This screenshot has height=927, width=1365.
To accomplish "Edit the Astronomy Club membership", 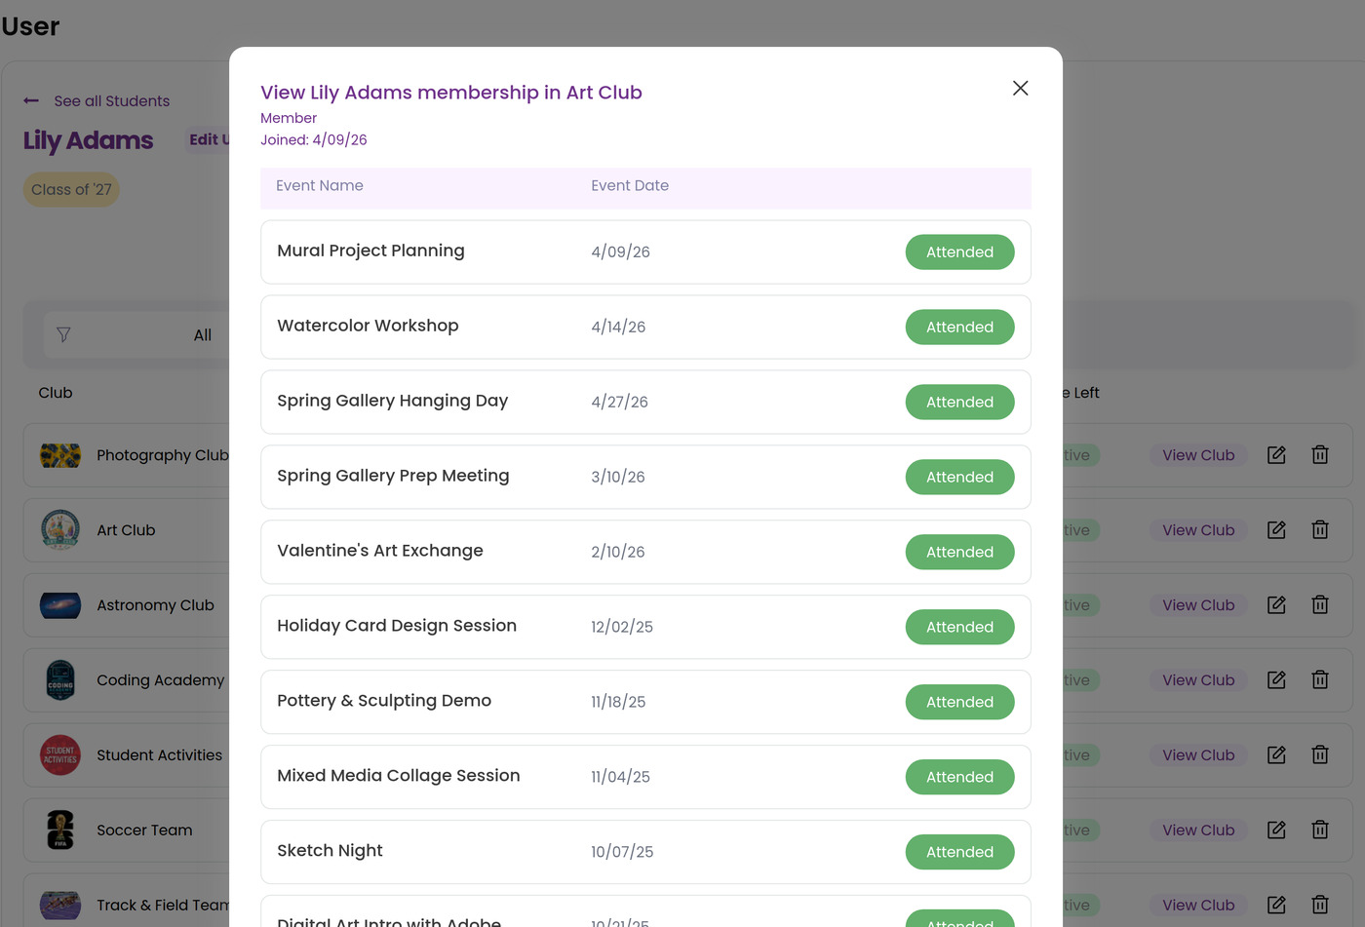I will (x=1276, y=604).
